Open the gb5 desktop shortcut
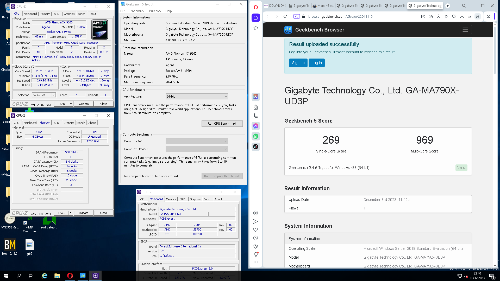 pos(30,247)
